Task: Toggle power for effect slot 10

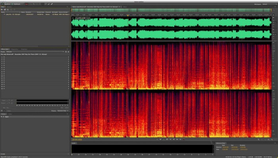Action: (4, 76)
